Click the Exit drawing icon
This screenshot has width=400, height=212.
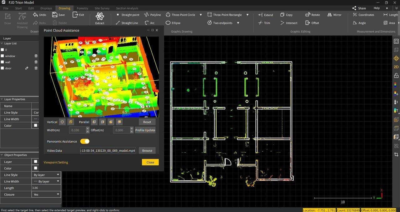(78, 15)
